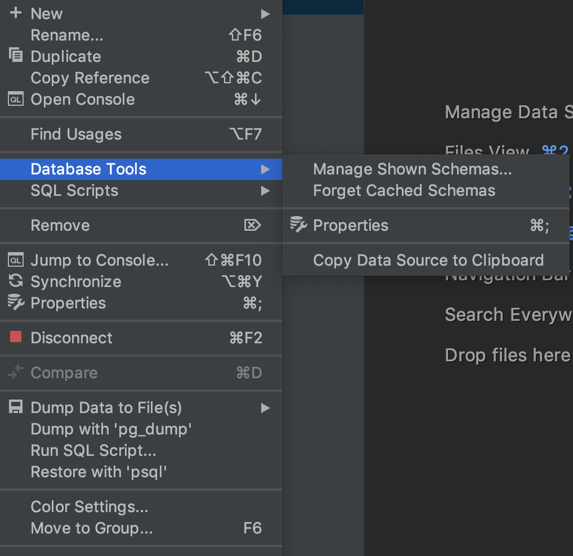This screenshot has width=573, height=556.
Task: Select the Dump Data to File(s) save icon
Action: (x=16, y=407)
